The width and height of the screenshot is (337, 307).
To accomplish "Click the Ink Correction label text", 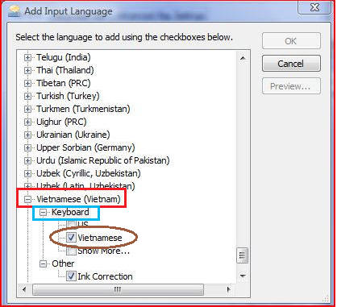I will [105, 276].
